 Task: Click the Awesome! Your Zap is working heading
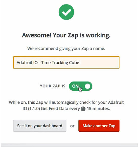(66, 35)
